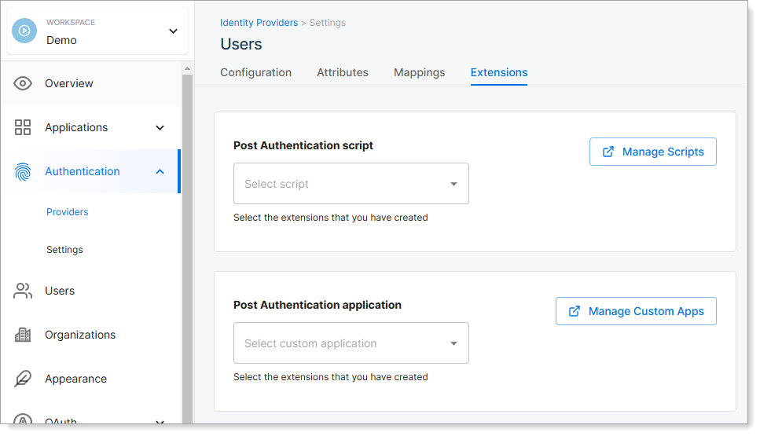Click the Users page title
The width and height of the screenshot is (760, 436).
(241, 44)
